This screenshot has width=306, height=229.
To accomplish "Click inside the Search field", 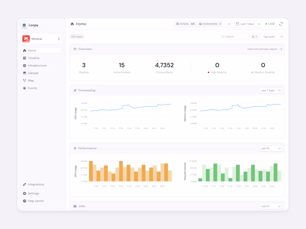I will [x=235, y=37].
